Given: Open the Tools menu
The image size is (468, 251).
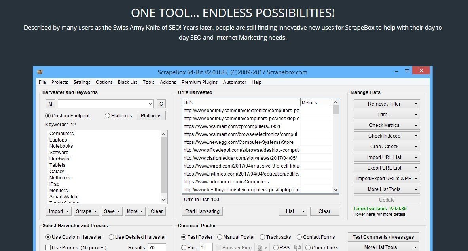Looking at the screenshot, I should [x=149, y=82].
